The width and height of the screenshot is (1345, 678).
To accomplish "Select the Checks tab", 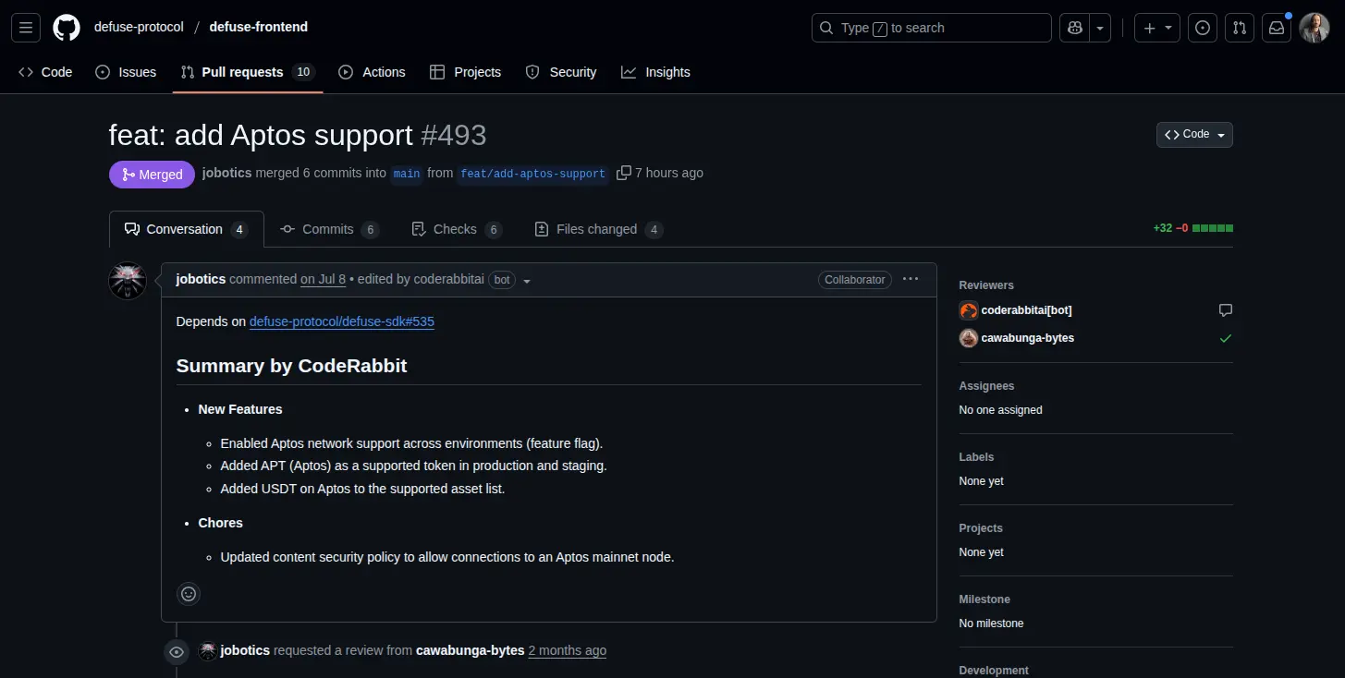I will 457,229.
